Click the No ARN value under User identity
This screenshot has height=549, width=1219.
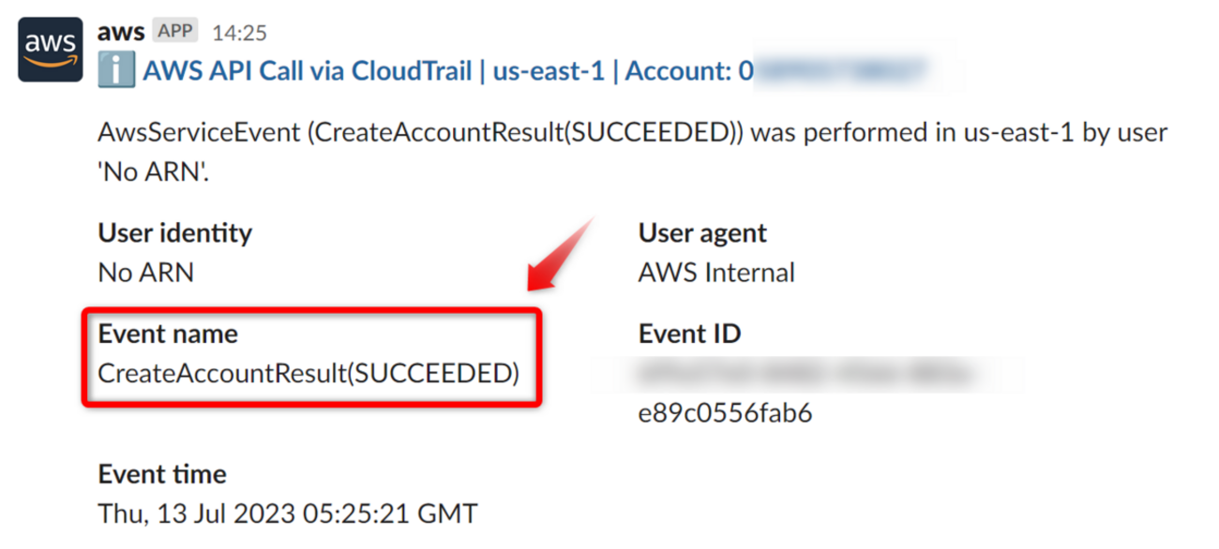[145, 273]
